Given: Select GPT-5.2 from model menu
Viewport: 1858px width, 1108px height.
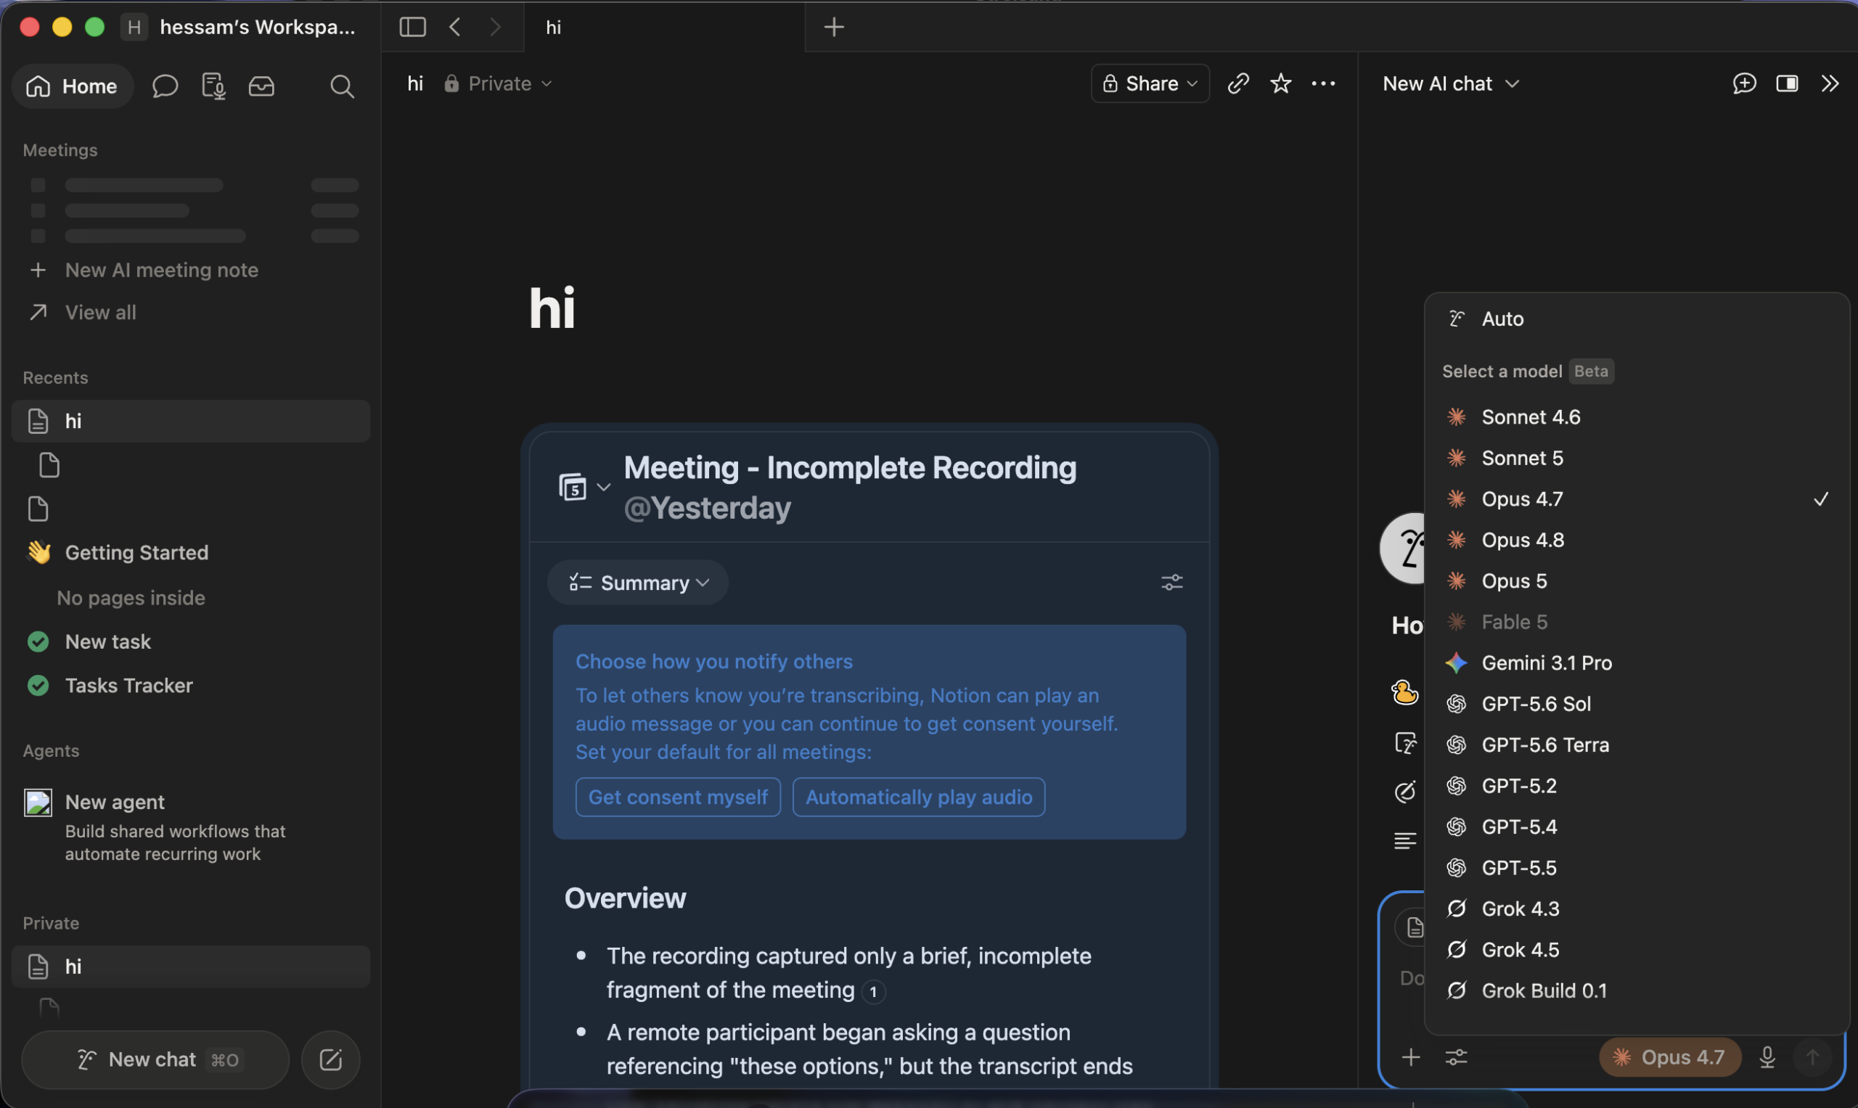Looking at the screenshot, I should click(x=1635, y=787).
